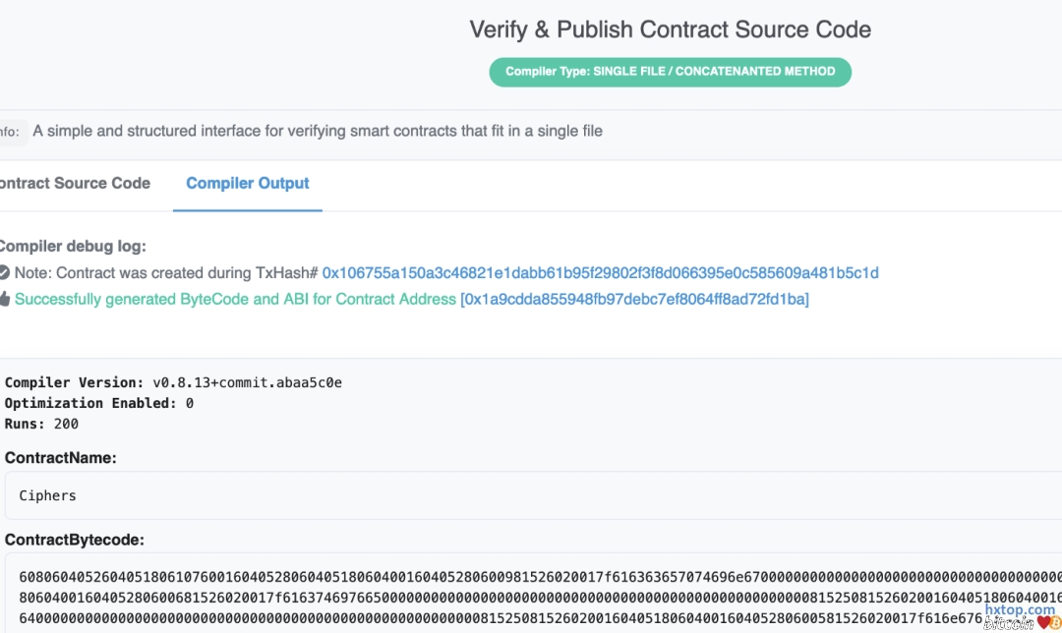Click inside the ContractBytecode text area

coord(531,595)
